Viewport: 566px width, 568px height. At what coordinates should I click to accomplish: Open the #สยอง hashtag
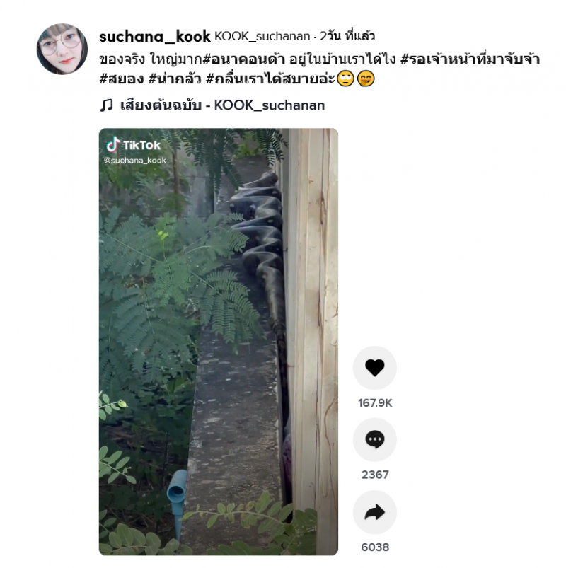tap(122, 79)
